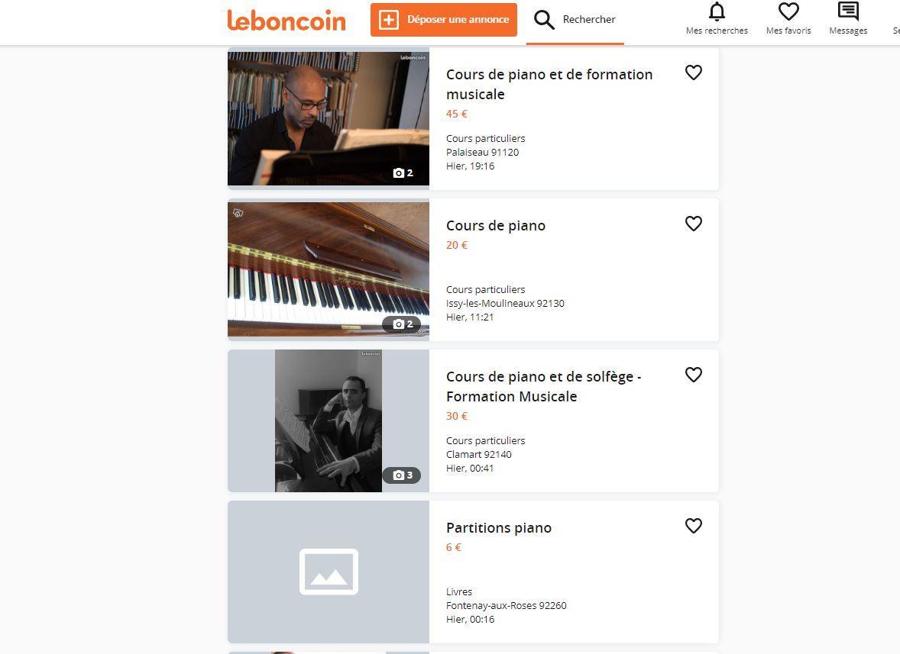Screen dimensions: 900x654
Task: Click the black-and-white pianist photo thumbnail
Action: (x=329, y=420)
